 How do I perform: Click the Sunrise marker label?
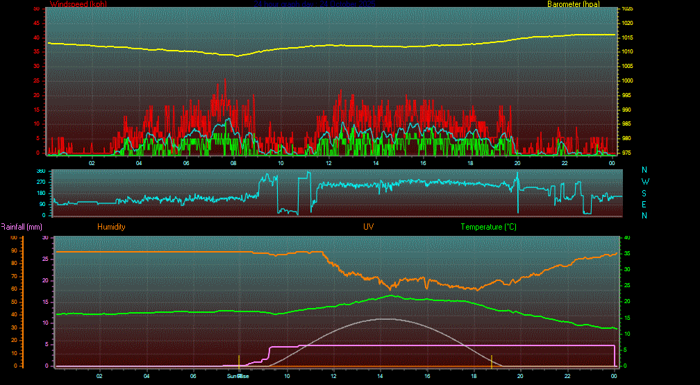pos(238,376)
